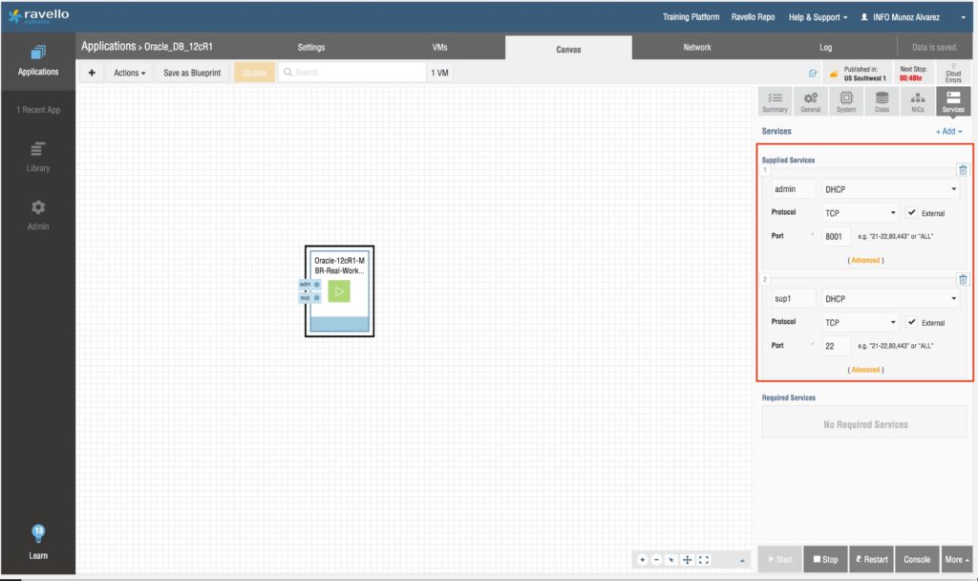Zoom in on the canvas

coord(643,559)
